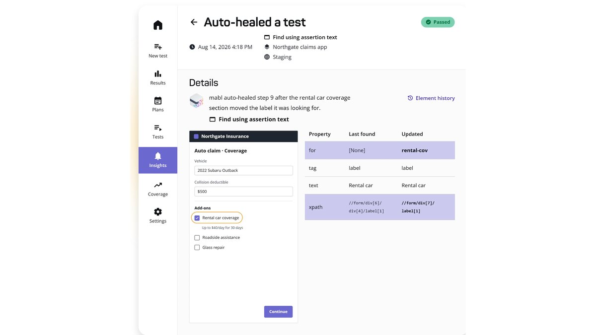Open Results from the sidebar
Image resolution: width=596 pixels, height=335 pixels.
158,77
